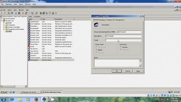
Task: Open the MMC Window menu
Action: (21, 10)
